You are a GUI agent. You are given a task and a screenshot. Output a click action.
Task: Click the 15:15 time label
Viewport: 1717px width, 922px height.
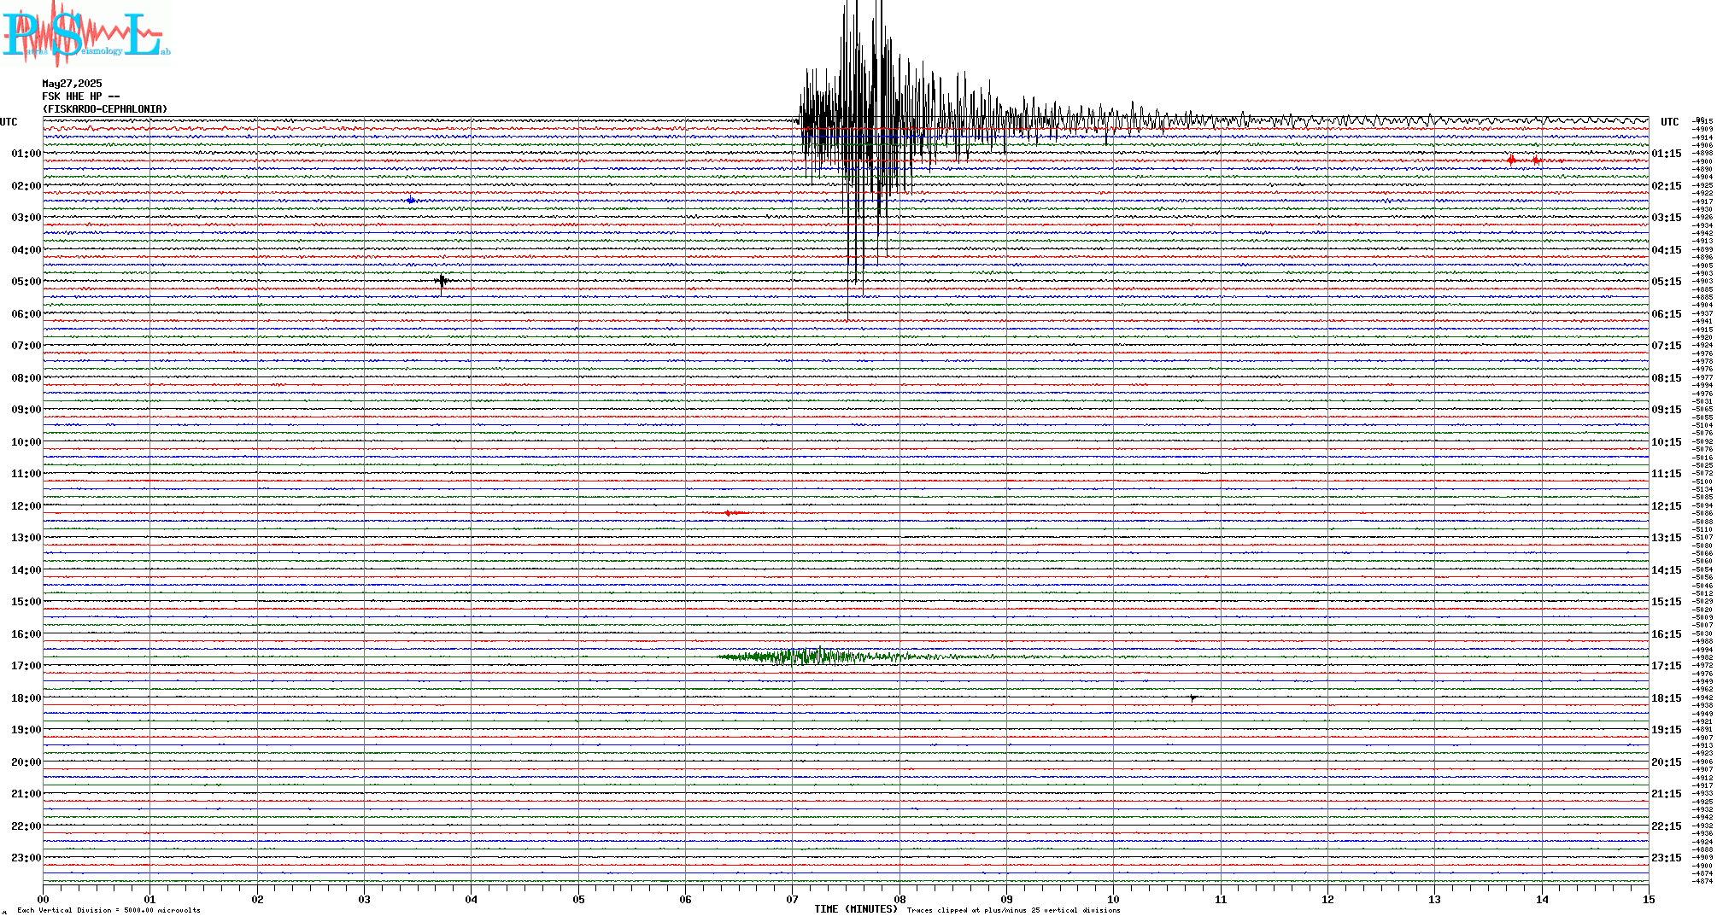point(1667,602)
